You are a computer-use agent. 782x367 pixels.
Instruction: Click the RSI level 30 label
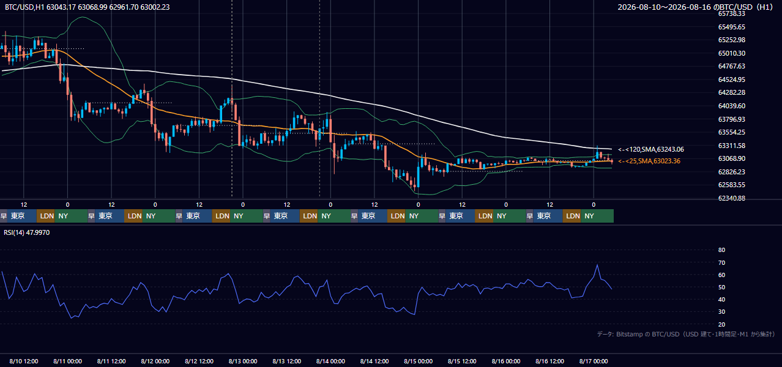pos(721,312)
